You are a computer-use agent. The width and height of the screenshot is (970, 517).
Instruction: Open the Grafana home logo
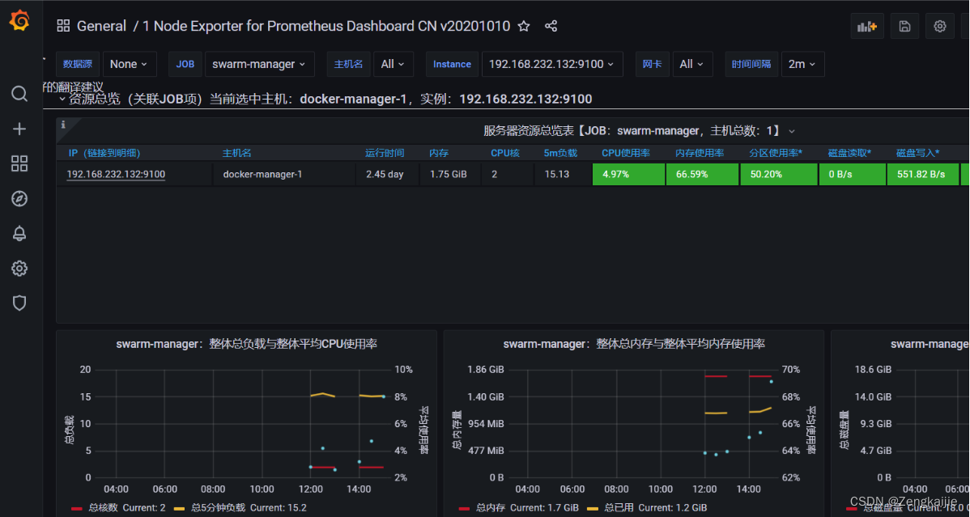(x=19, y=21)
